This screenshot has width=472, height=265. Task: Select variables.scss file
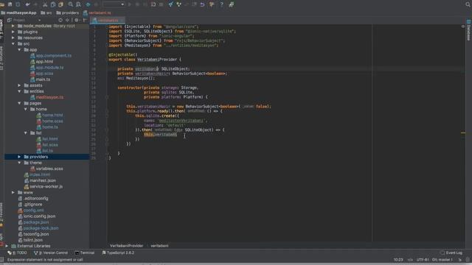(x=46, y=169)
